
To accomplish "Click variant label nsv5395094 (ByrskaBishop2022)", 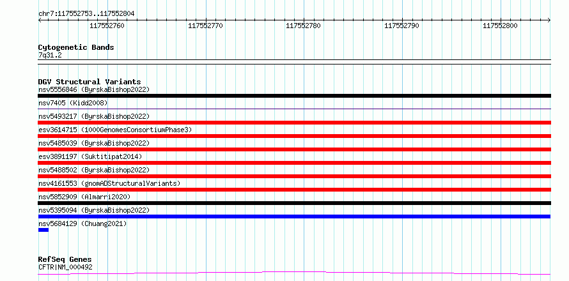I will [94, 210].
